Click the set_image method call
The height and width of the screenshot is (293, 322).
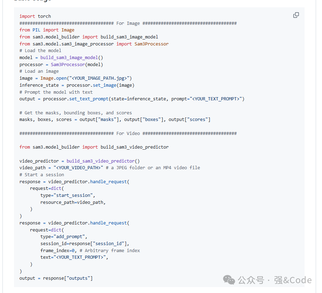click(104, 85)
